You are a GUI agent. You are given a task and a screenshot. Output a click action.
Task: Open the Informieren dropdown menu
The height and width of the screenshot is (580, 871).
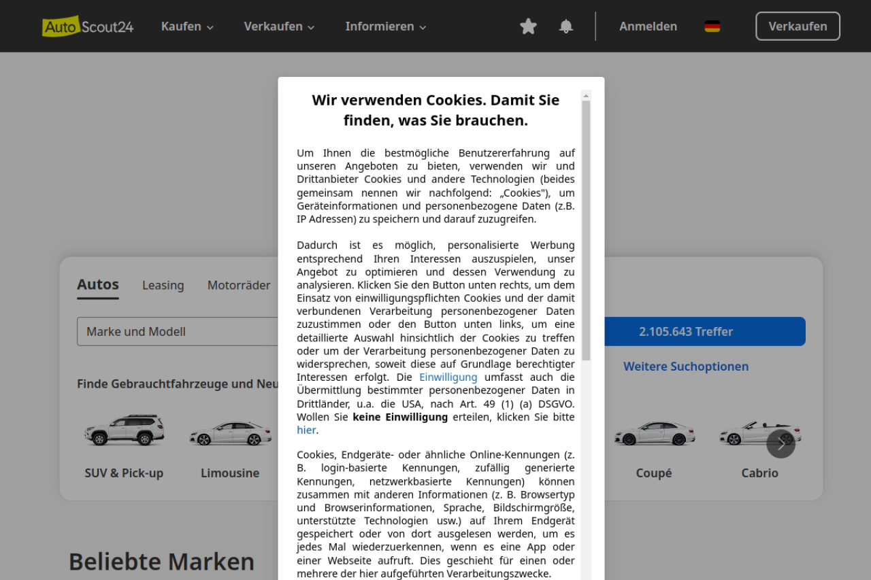386,27
